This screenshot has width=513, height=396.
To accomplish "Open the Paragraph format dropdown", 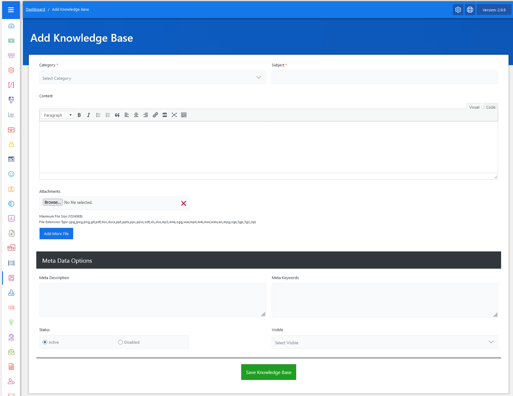I will coord(57,115).
